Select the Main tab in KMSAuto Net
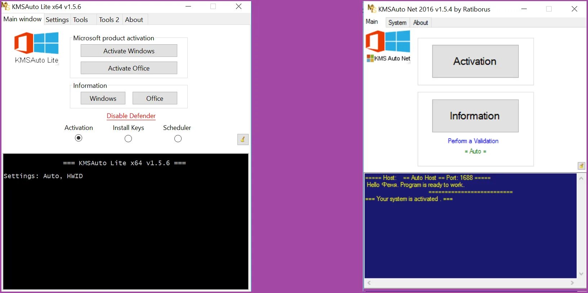 click(x=372, y=22)
